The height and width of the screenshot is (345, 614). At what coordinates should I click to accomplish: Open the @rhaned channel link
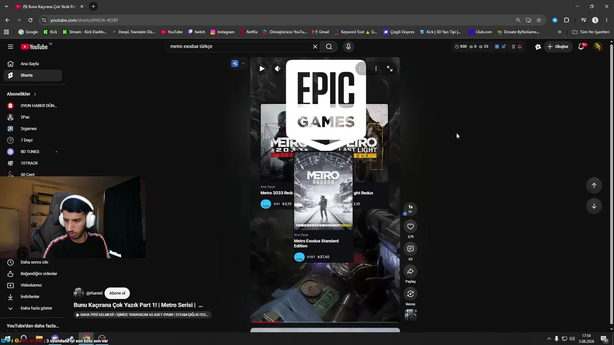pos(94,293)
